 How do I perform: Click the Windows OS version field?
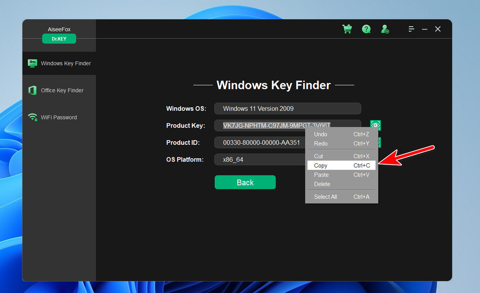tap(287, 108)
